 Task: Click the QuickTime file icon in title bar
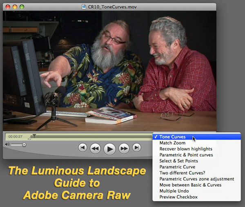[84, 7]
